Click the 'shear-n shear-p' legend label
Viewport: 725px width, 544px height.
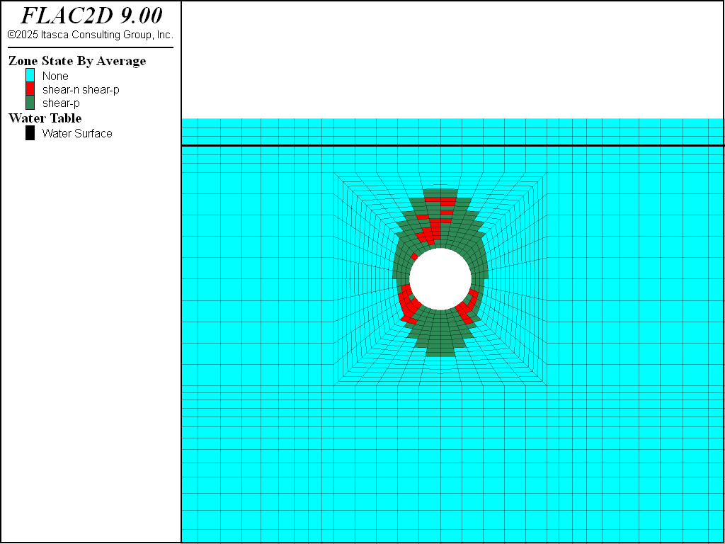point(81,90)
